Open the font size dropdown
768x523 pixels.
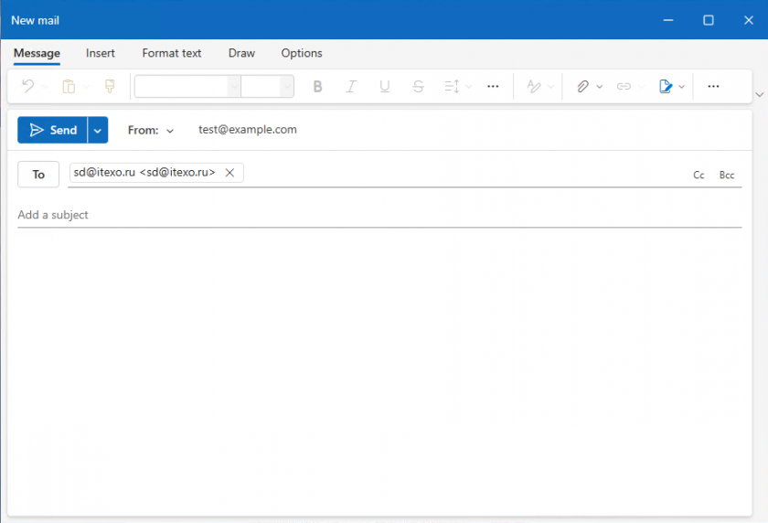click(x=286, y=87)
